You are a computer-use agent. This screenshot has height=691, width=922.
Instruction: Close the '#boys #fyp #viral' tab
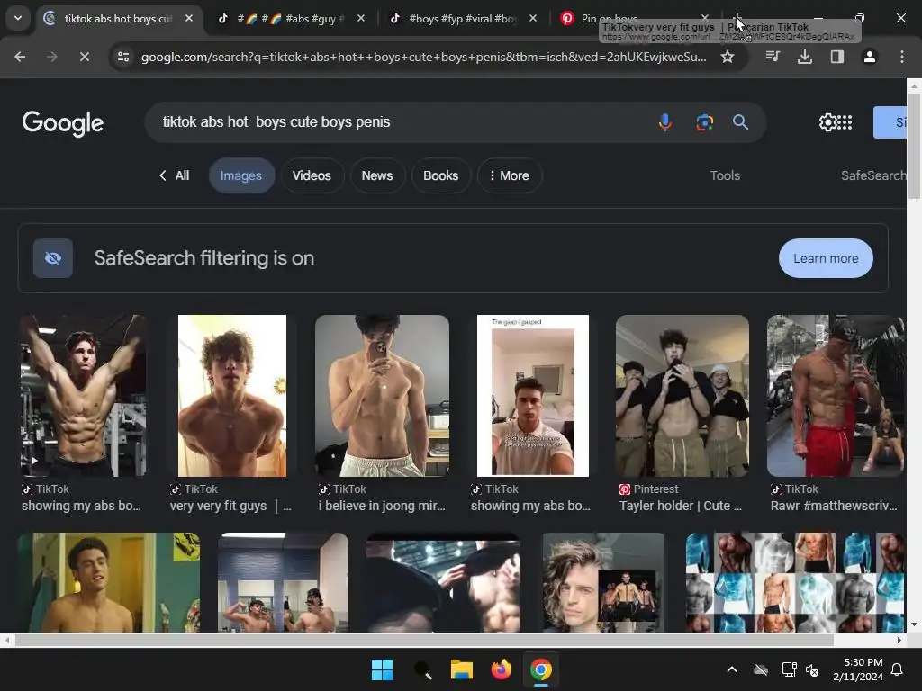(533, 18)
